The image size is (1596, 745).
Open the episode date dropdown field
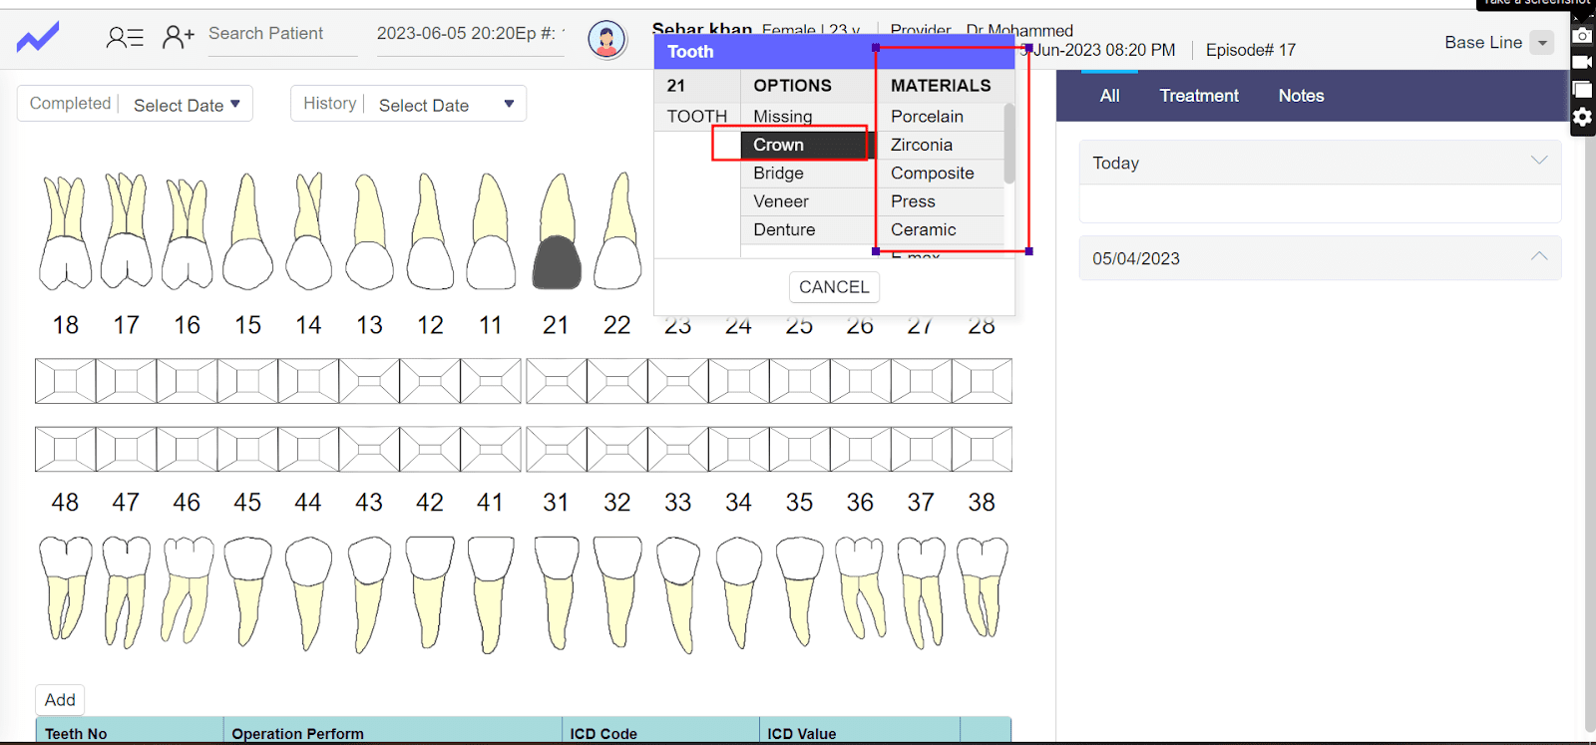(470, 35)
